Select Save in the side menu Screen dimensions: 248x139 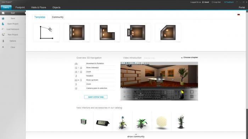tap(13, 18)
